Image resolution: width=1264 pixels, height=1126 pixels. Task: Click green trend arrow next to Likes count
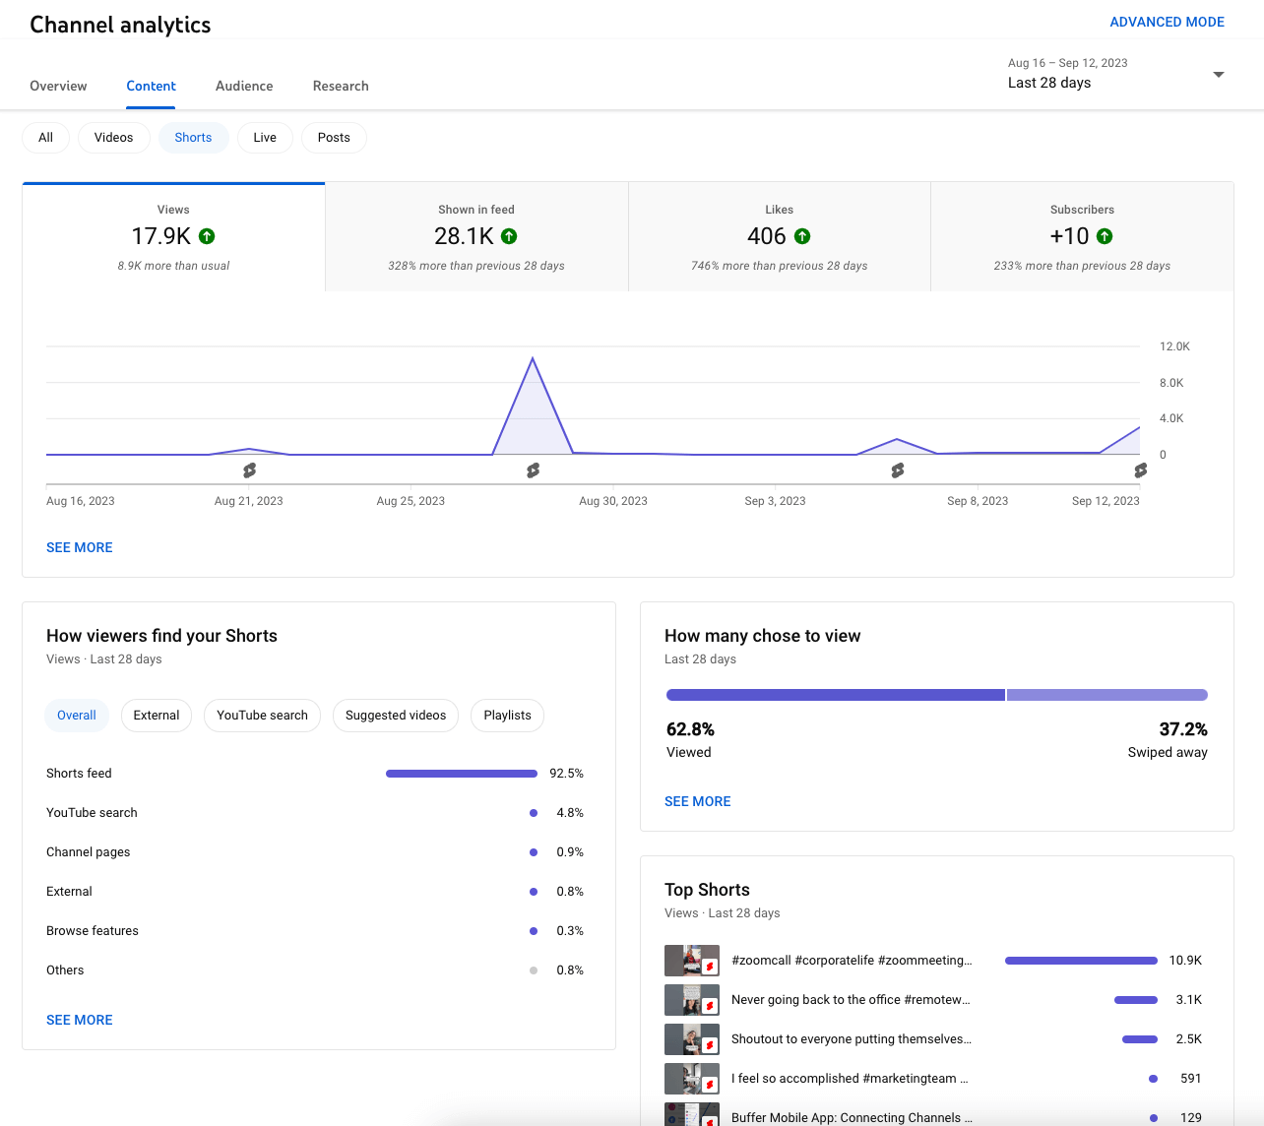(x=802, y=236)
